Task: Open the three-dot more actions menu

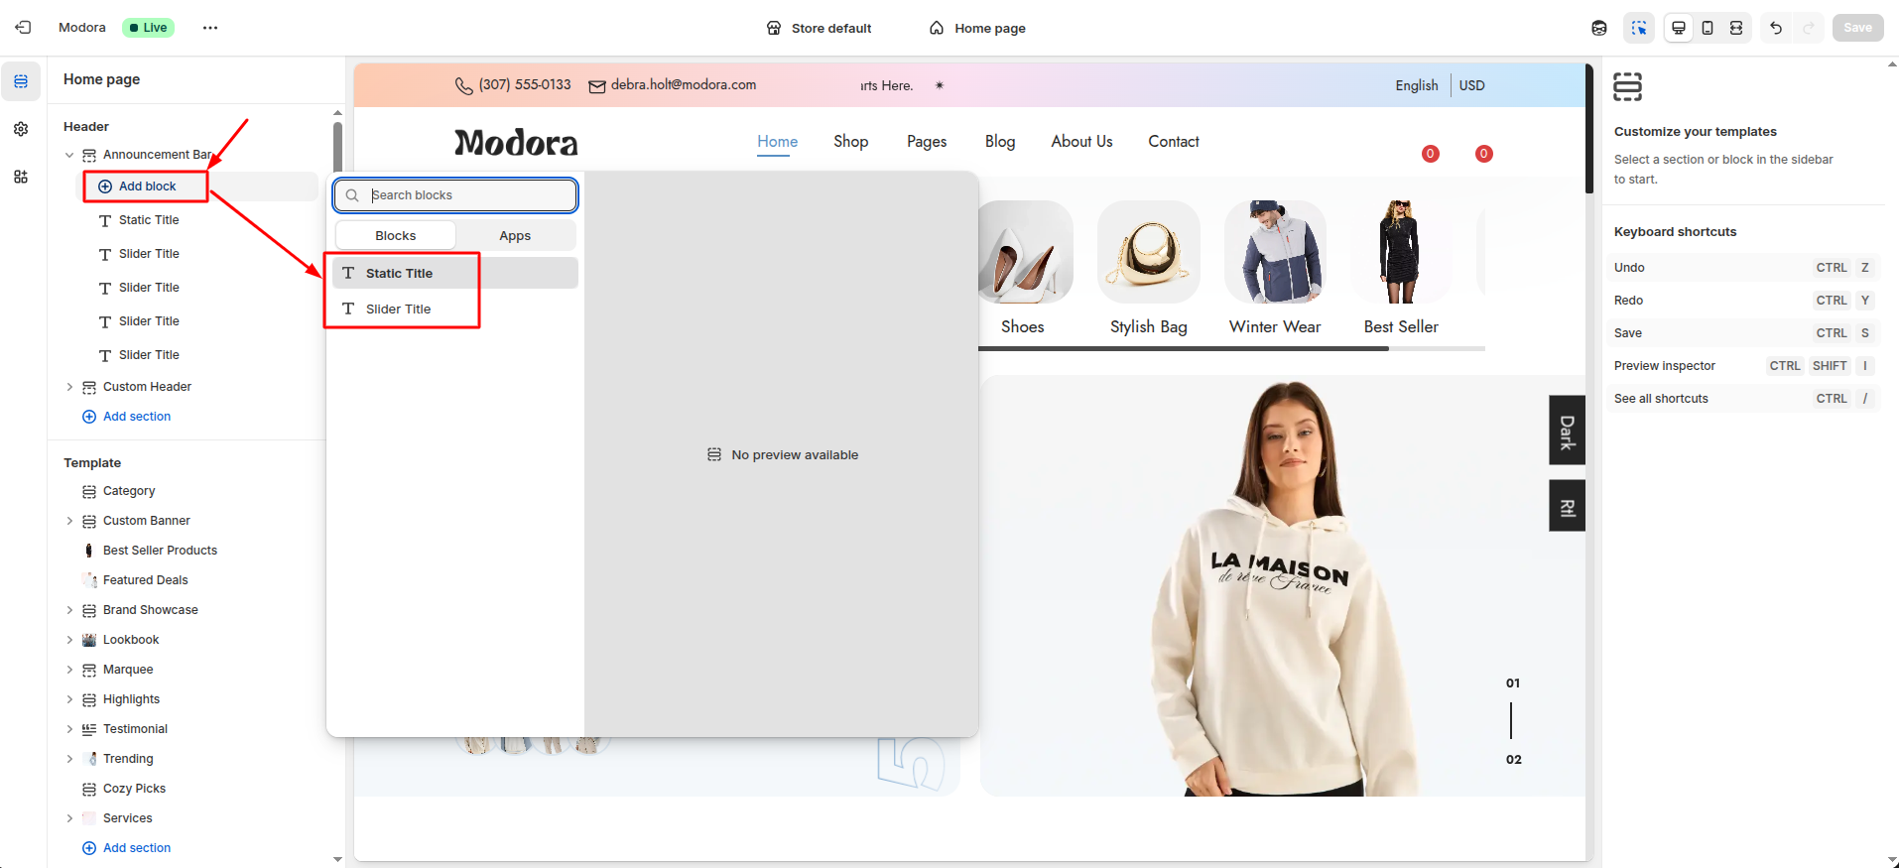Action: [210, 28]
